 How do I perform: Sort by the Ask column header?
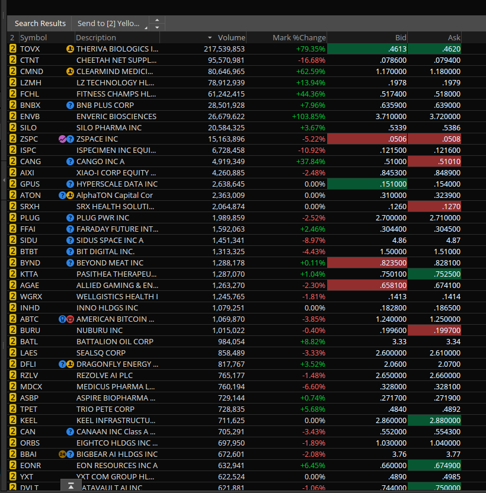point(434,38)
